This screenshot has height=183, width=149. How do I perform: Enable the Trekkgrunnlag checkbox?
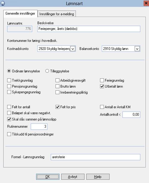click(9, 80)
